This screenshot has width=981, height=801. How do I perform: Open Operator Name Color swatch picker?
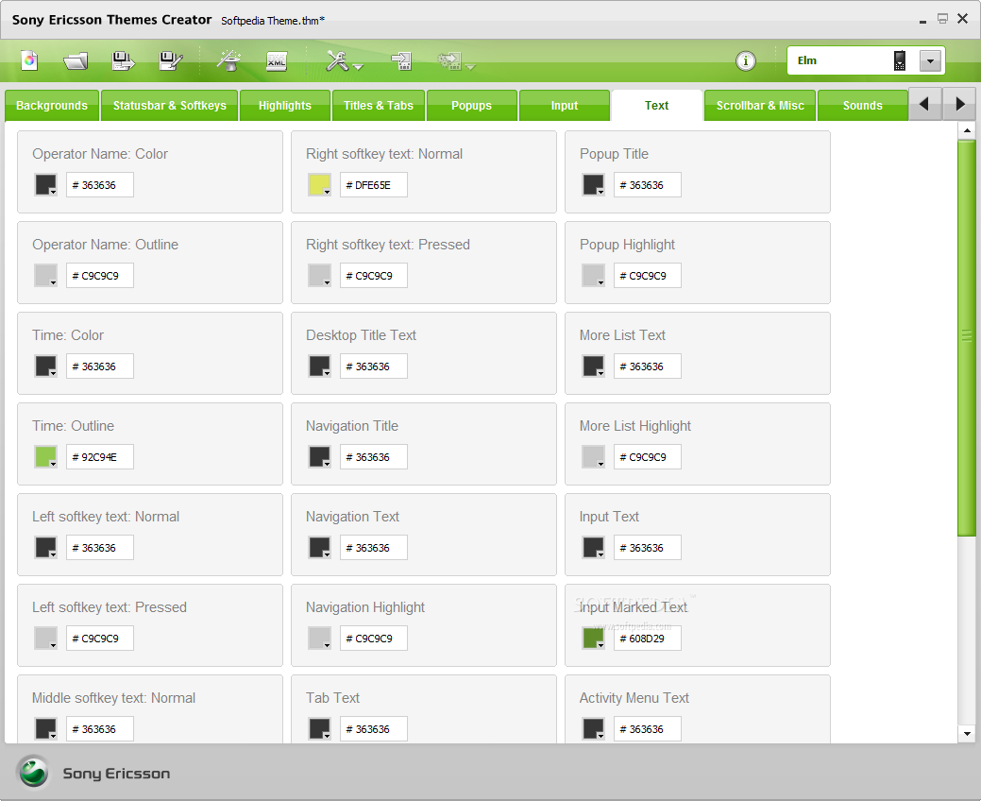point(45,184)
